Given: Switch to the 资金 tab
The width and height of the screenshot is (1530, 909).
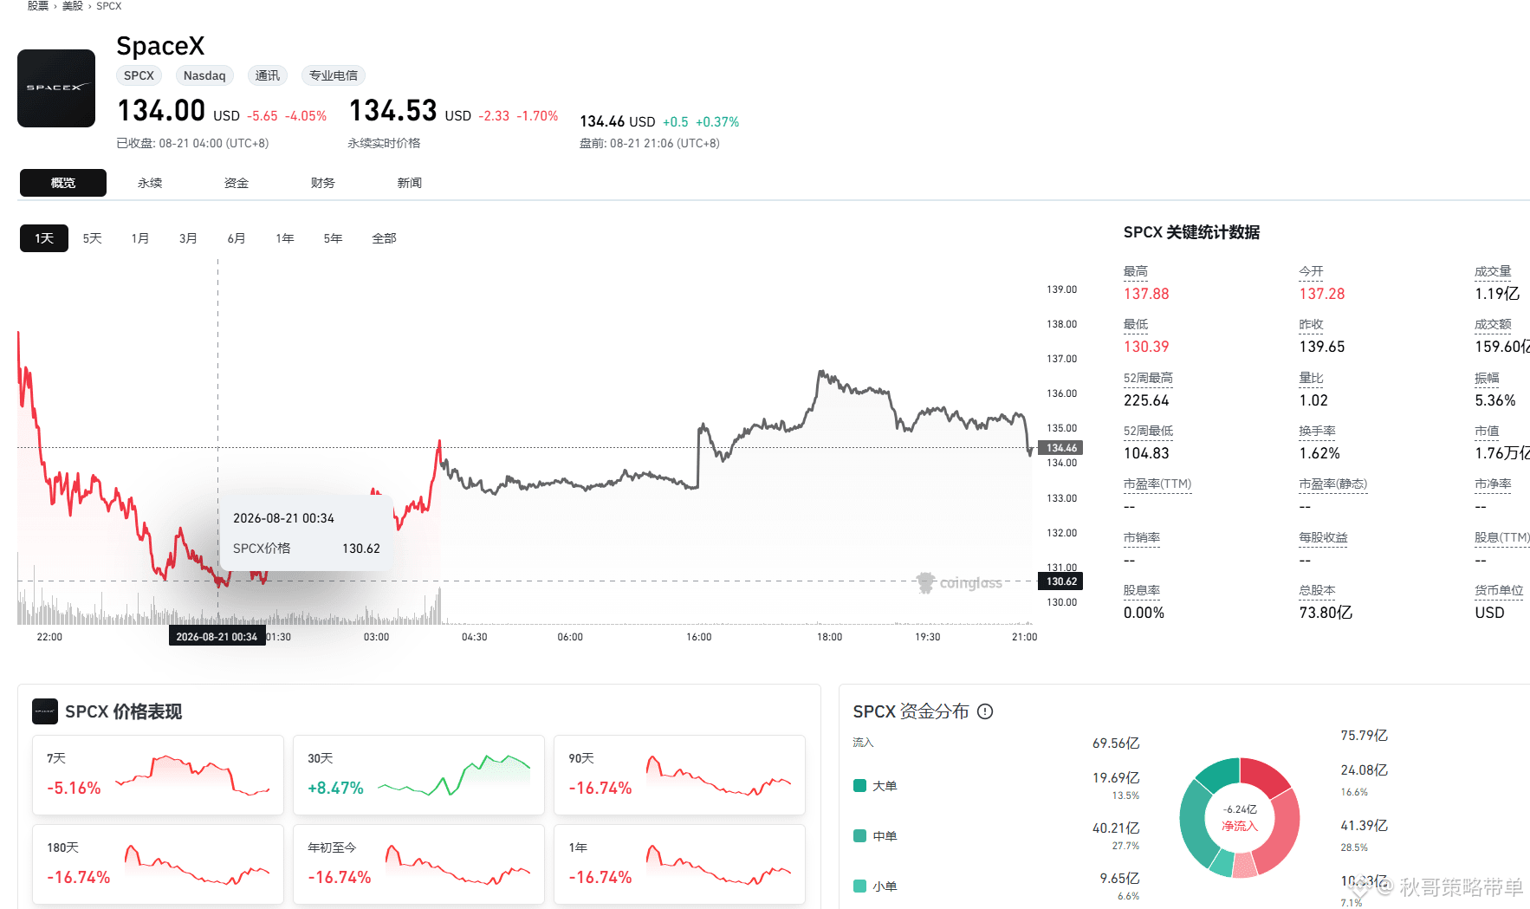Looking at the screenshot, I should click(237, 183).
